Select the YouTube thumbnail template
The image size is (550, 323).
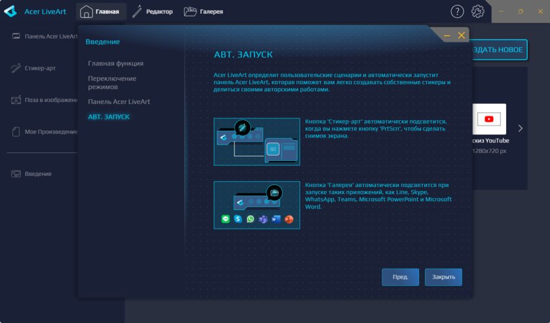coord(488,119)
